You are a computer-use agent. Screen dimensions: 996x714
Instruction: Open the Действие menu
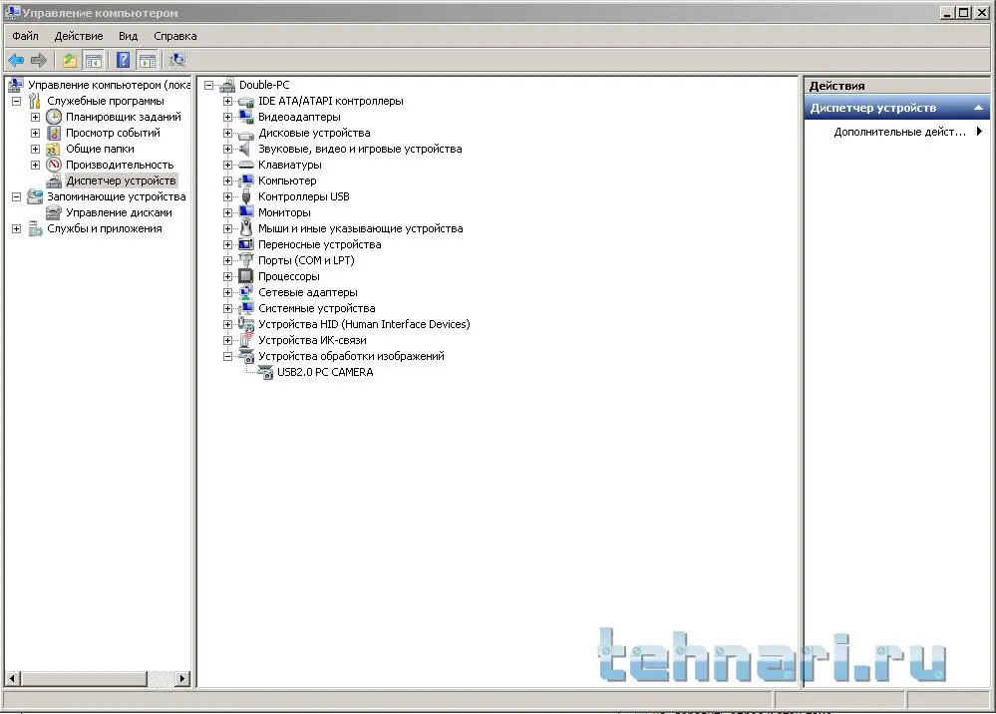coord(79,36)
